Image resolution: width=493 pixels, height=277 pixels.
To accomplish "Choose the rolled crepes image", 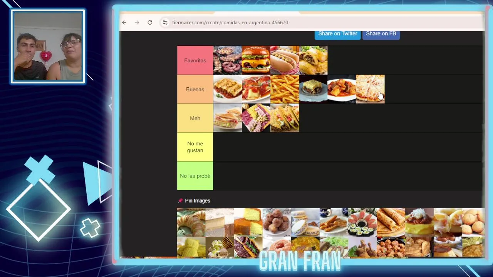I will click(391, 222).
